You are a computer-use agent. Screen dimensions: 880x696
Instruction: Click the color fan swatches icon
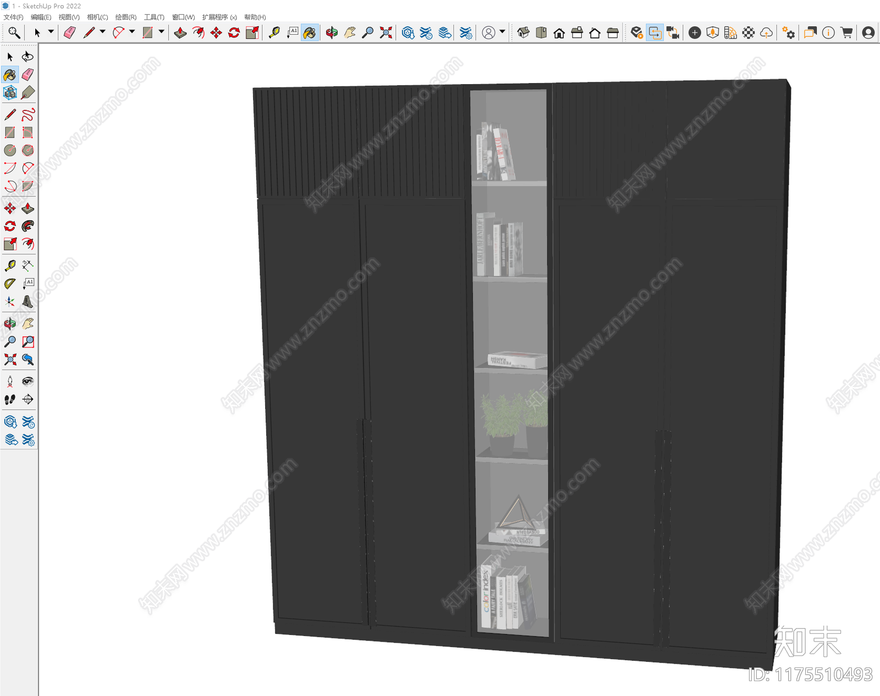click(x=730, y=33)
